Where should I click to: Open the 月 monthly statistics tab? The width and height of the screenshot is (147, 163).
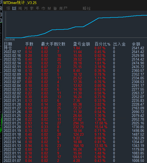tap(26, 8)
